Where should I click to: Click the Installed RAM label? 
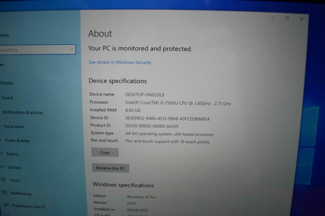click(x=103, y=110)
